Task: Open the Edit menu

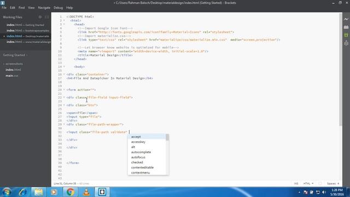Action: pyautogui.click(x=12, y=8)
